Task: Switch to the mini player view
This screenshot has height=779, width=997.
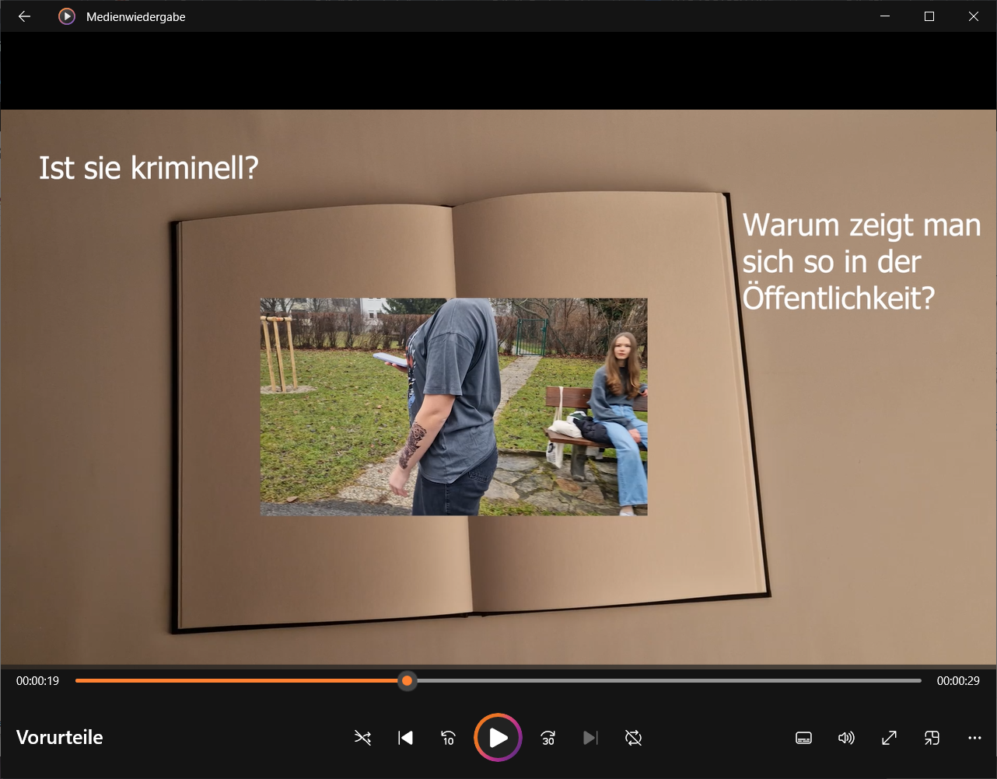Action: [932, 738]
